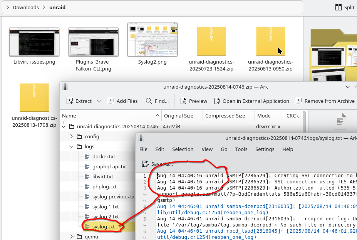This screenshot has height=240, width=357.
Task: Open the Go menu
Action: click(224, 149)
